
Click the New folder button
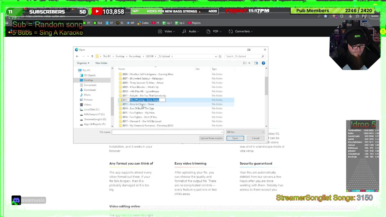click(101, 63)
